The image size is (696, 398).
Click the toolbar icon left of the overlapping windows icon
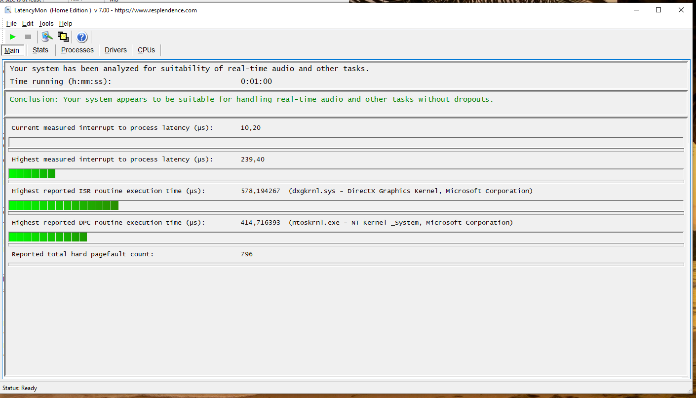point(47,37)
